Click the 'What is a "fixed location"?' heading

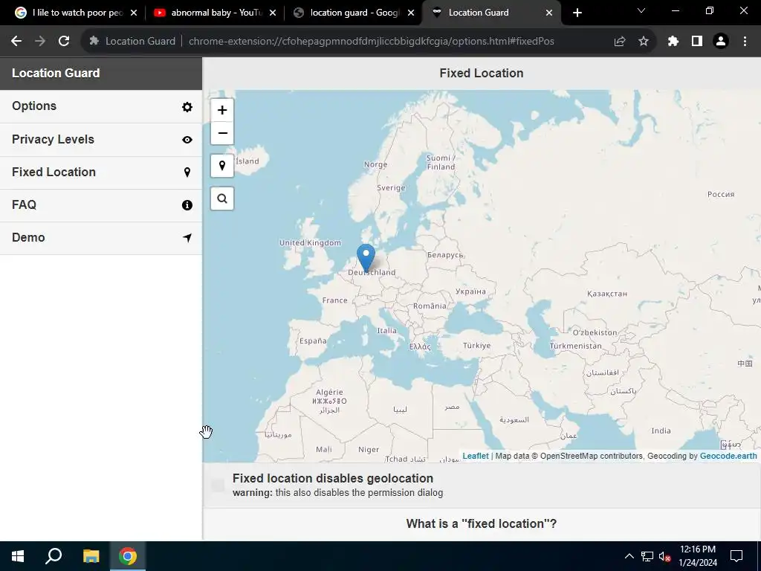click(482, 523)
